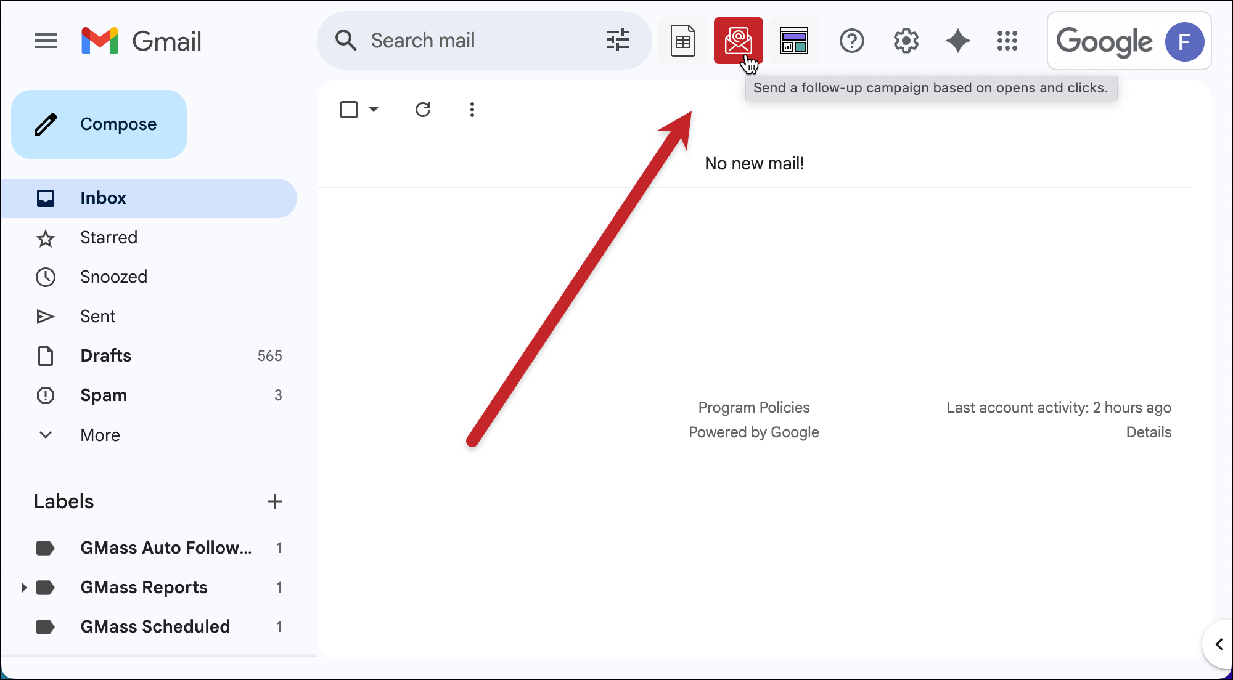Open the Settings gear icon
Viewport: 1233px width, 680px height.
[906, 41]
